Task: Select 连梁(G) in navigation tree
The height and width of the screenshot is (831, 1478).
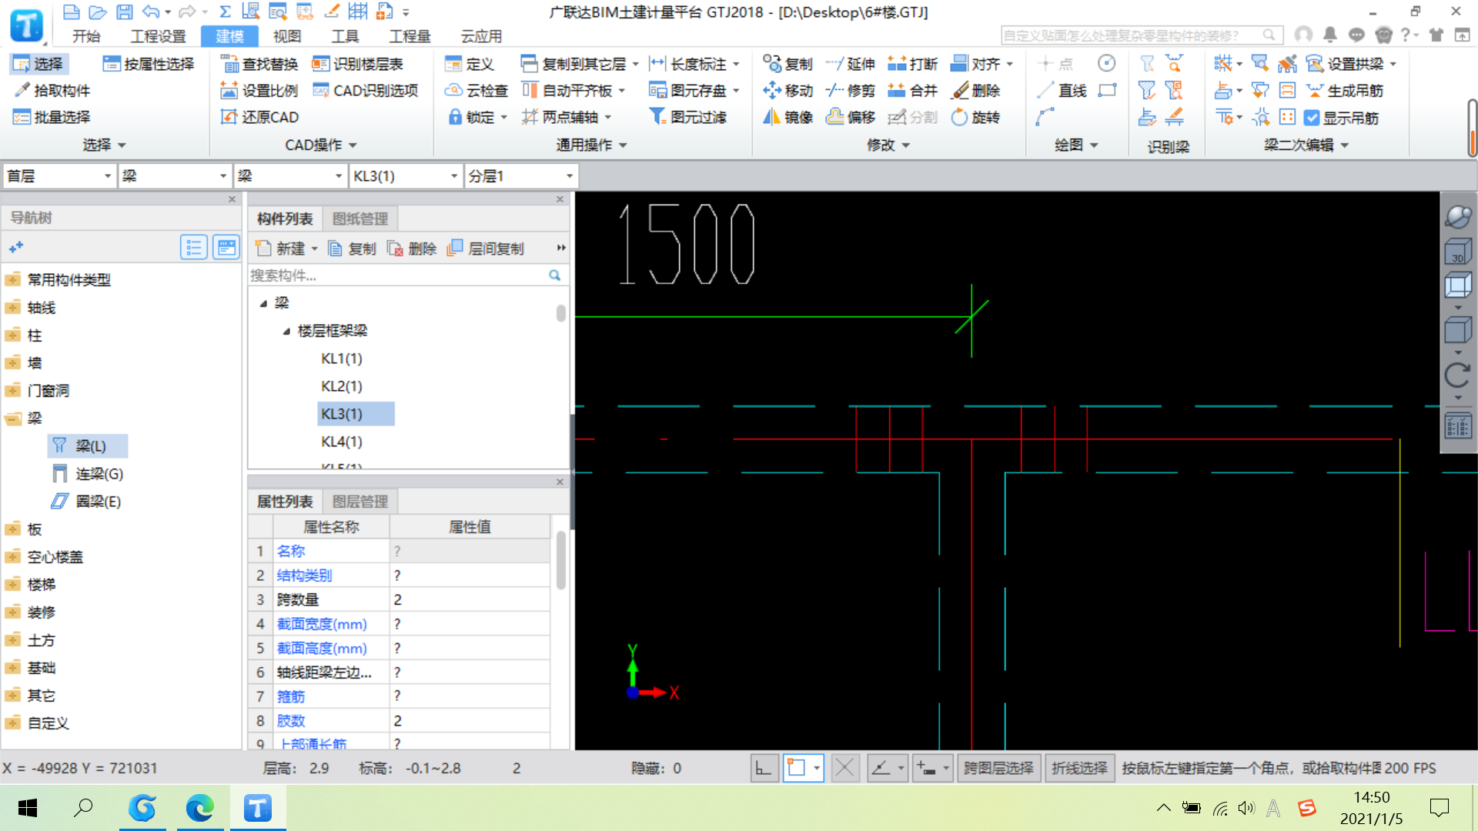Action: [88, 474]
